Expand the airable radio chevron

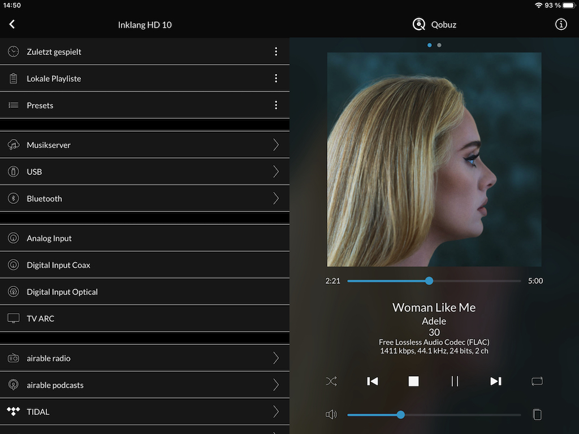click(276, 358)
